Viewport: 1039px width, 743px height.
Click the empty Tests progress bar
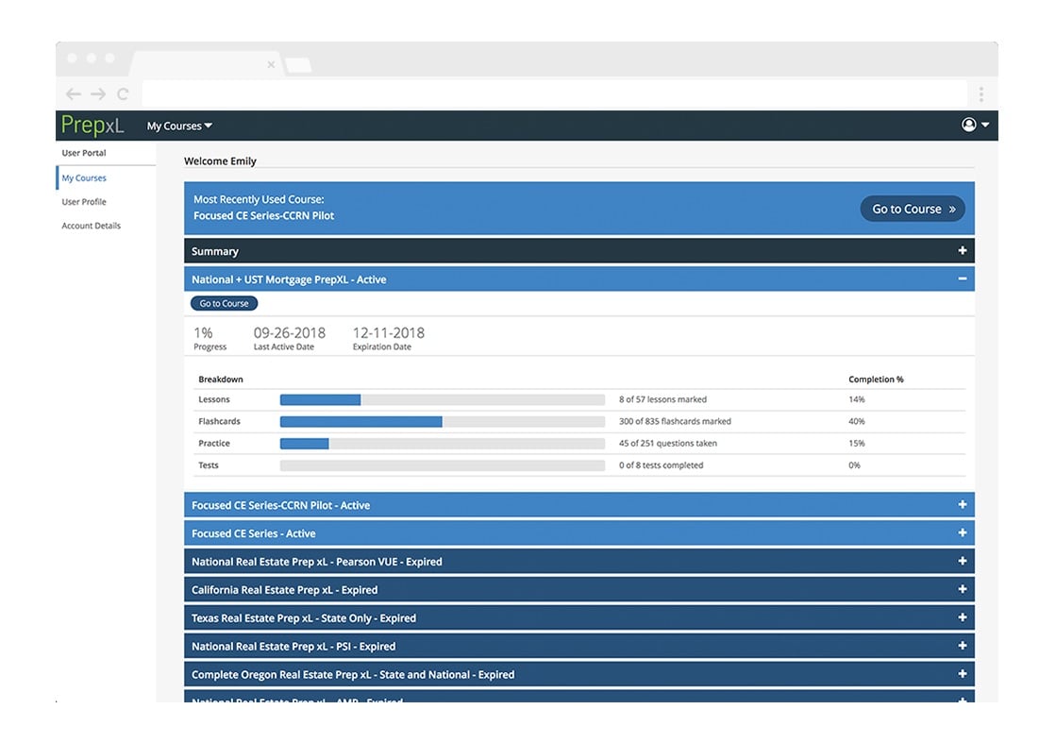pyautogui.click(x=442, y=465)
